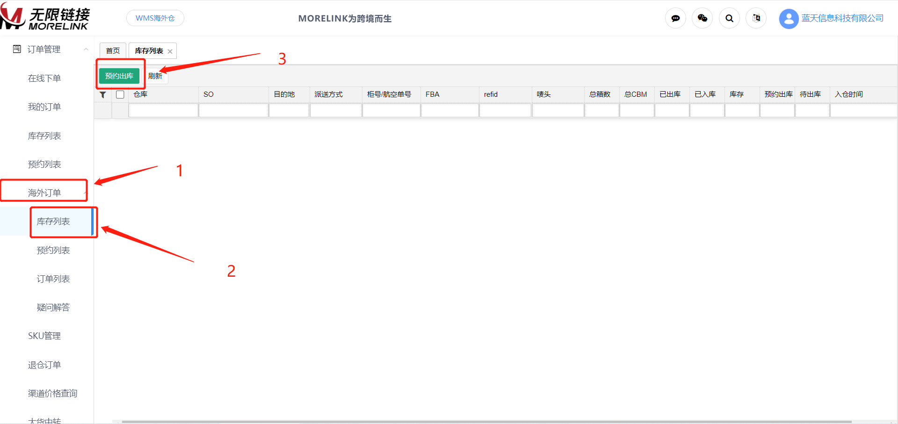
Task: Open 预约列表 under 海外订单
Action: tap(53, 250)
